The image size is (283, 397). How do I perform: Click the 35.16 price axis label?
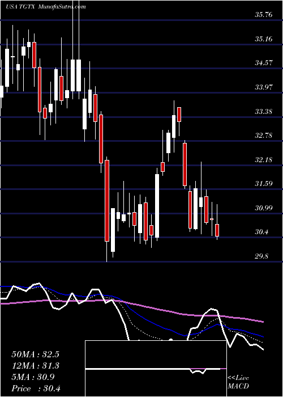264,39
